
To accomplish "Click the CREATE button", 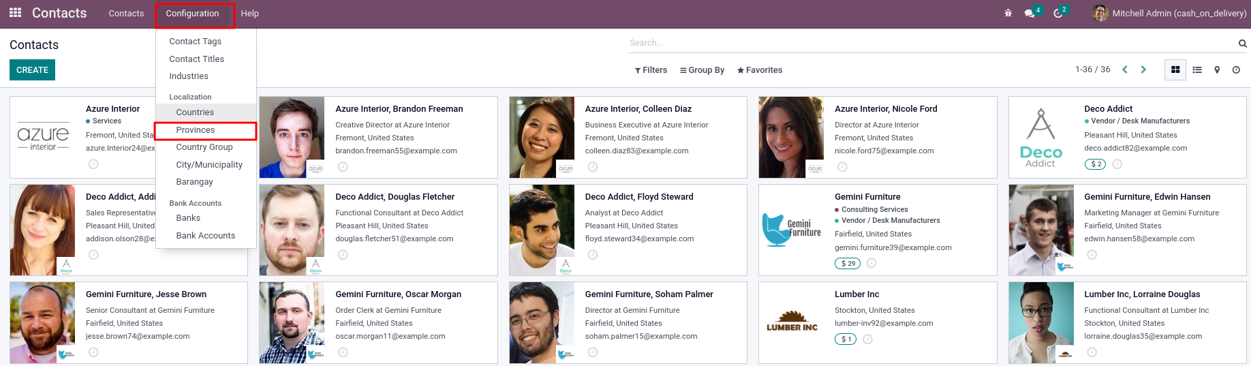I will point(32,70).
